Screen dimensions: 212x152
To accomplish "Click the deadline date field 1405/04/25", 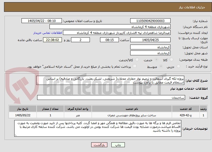I will 150,40.
